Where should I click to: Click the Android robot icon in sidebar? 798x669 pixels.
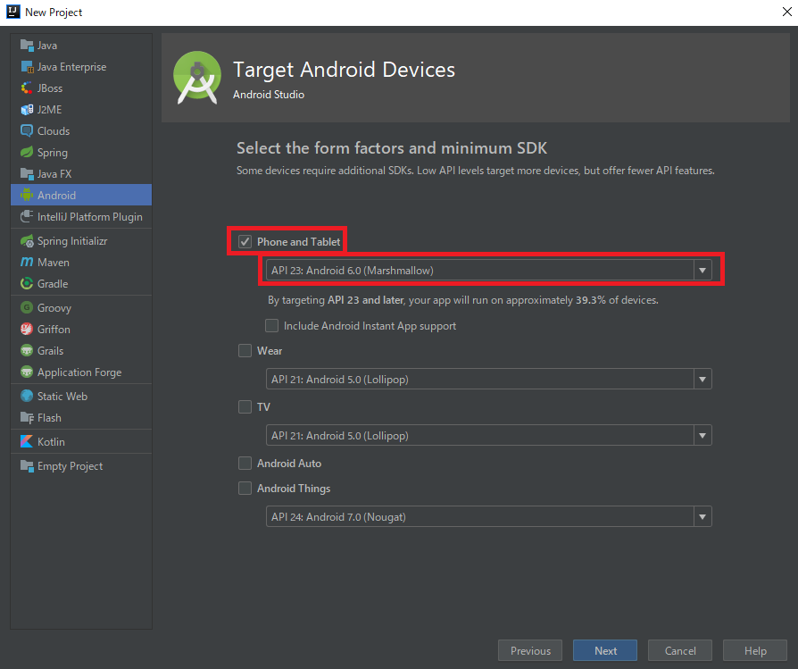coord(27,195)
